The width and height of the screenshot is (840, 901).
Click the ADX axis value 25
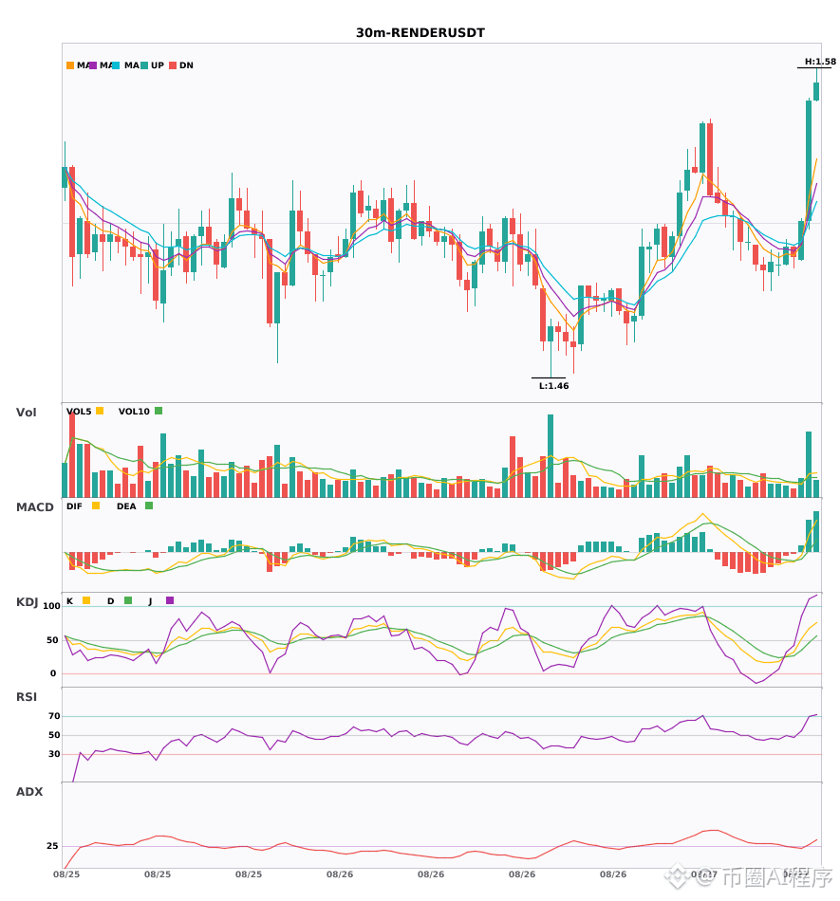[x=52, y=846]
